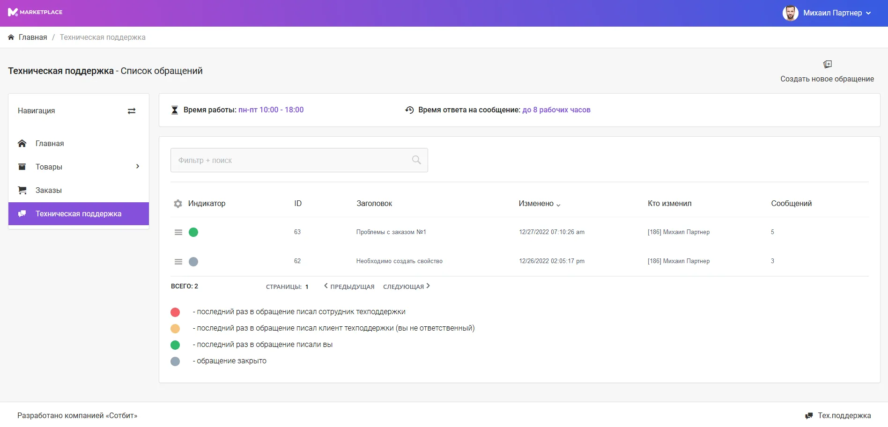
Task: Select Главная in sidebar navigation
Action: tap(50, 144)
